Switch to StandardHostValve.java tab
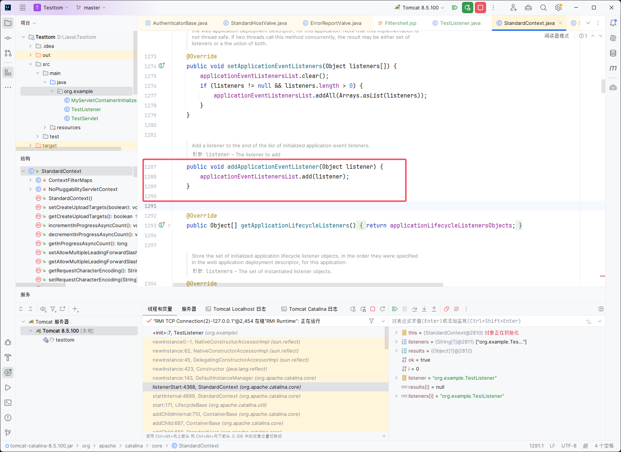The width and height of the screenshot is (621, 452). pyautogui.click(x=255, y=23)
